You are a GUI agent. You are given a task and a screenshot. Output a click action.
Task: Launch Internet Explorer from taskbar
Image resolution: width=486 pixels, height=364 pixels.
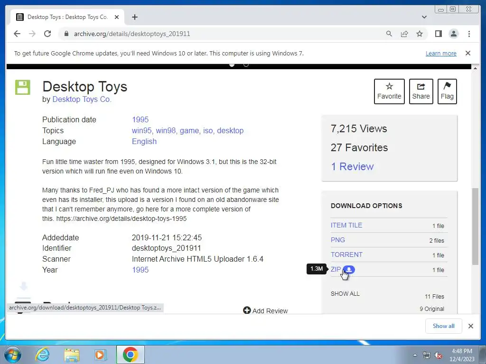click(42, 355)
